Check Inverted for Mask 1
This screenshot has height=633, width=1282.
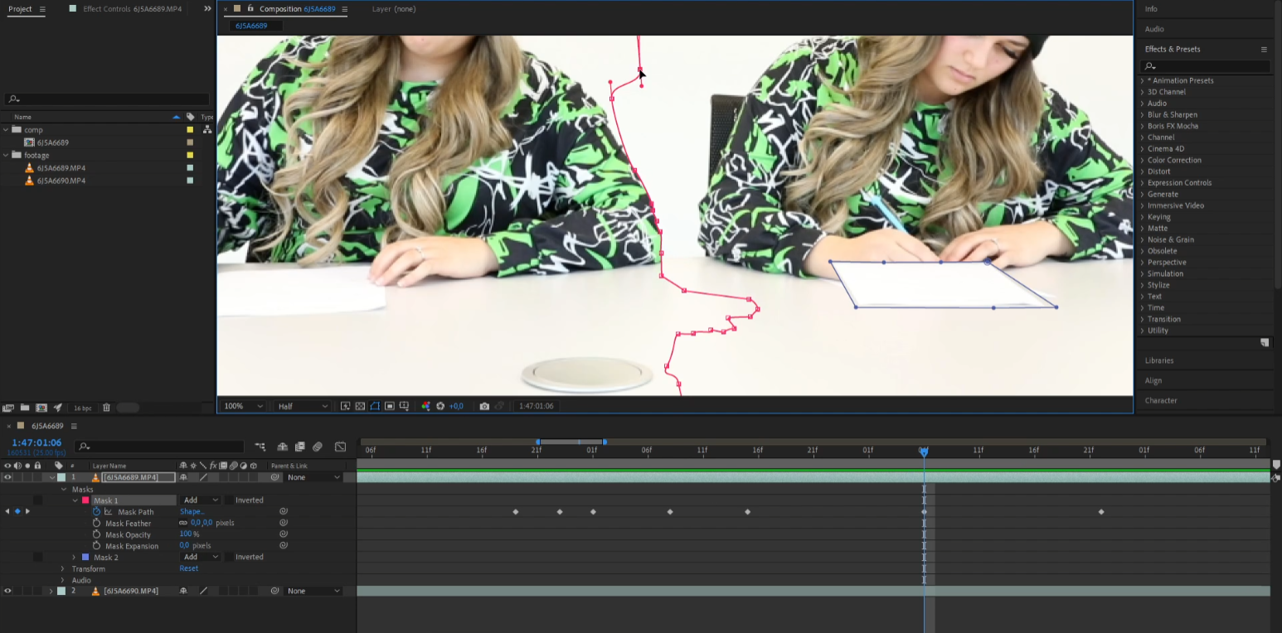click(228, 500)
